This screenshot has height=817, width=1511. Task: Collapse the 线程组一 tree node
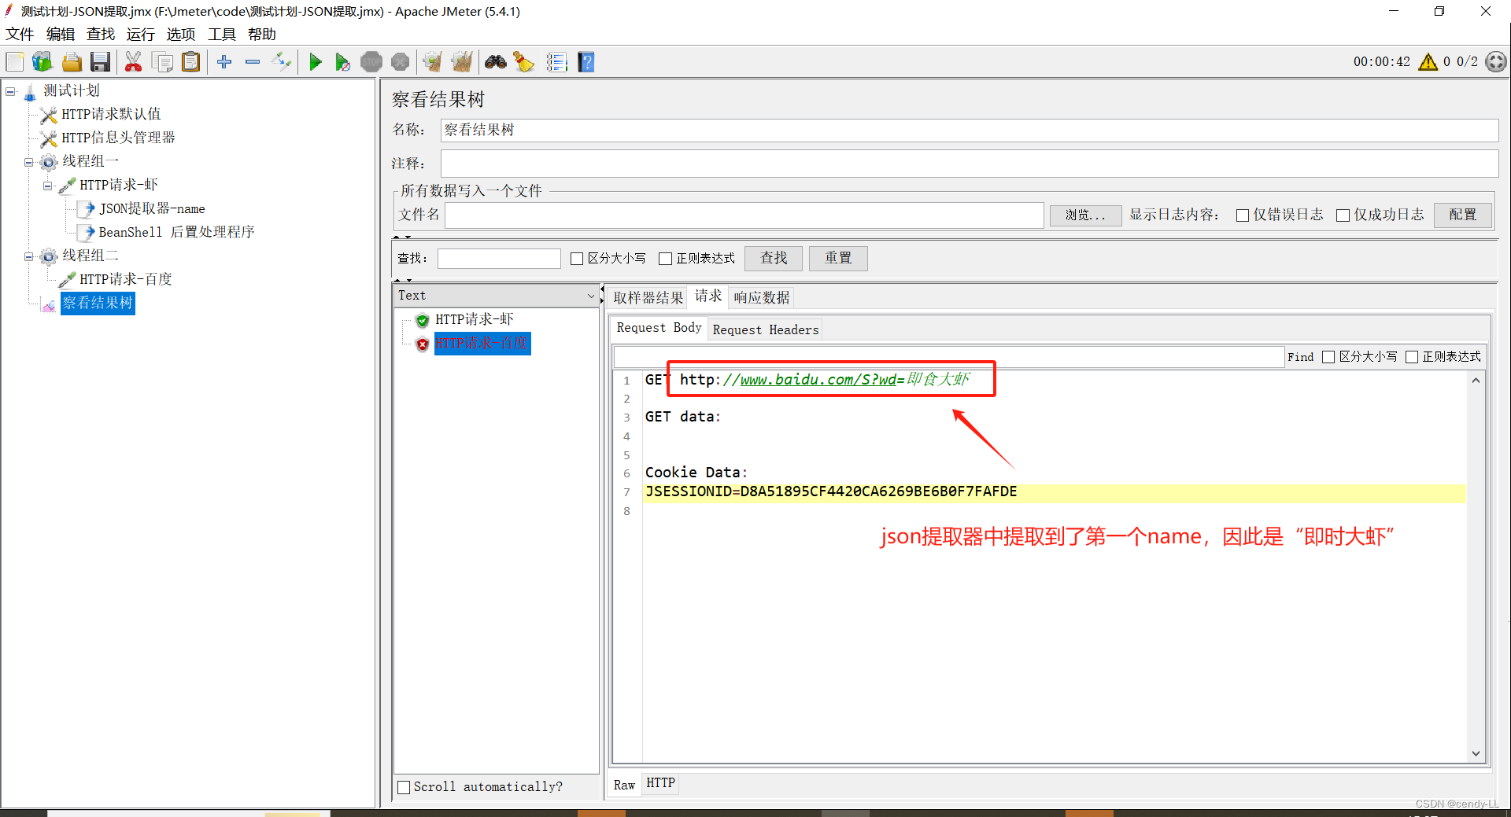tap(28, 161)
